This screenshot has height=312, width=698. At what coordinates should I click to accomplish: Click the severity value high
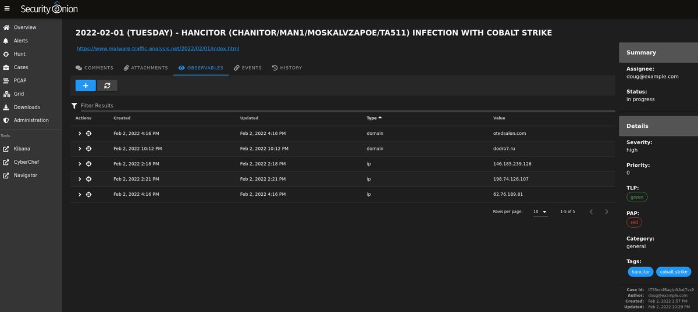(632, 150)
